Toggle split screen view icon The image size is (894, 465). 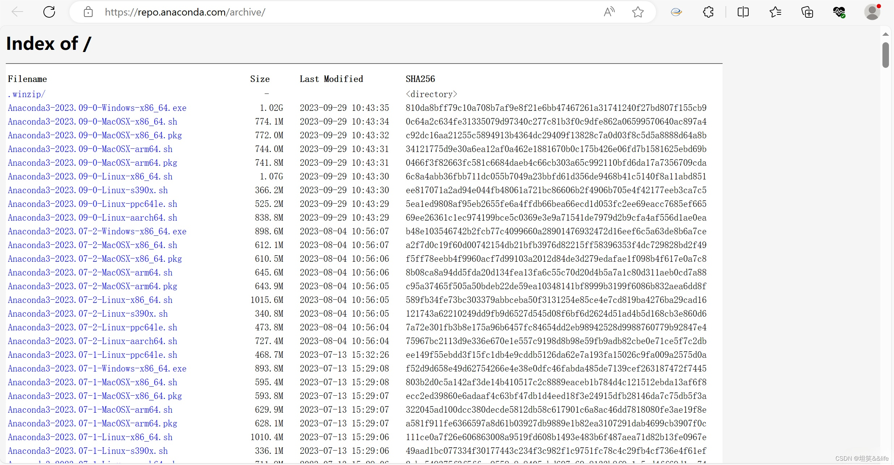pyautogui.click(x=743, y=12)
